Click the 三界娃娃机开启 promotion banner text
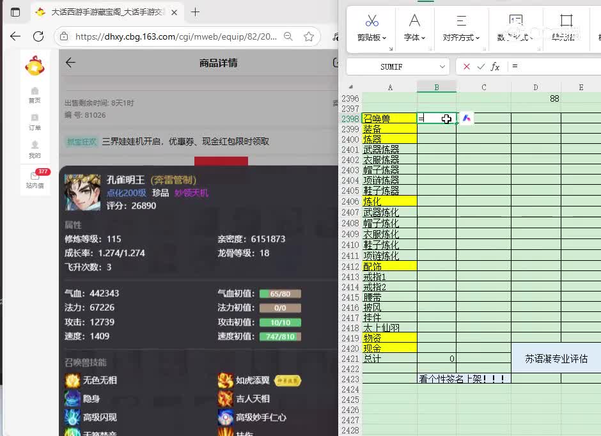Image resolution: width=601 pixels, height=436 pixels. coord(185,141)
